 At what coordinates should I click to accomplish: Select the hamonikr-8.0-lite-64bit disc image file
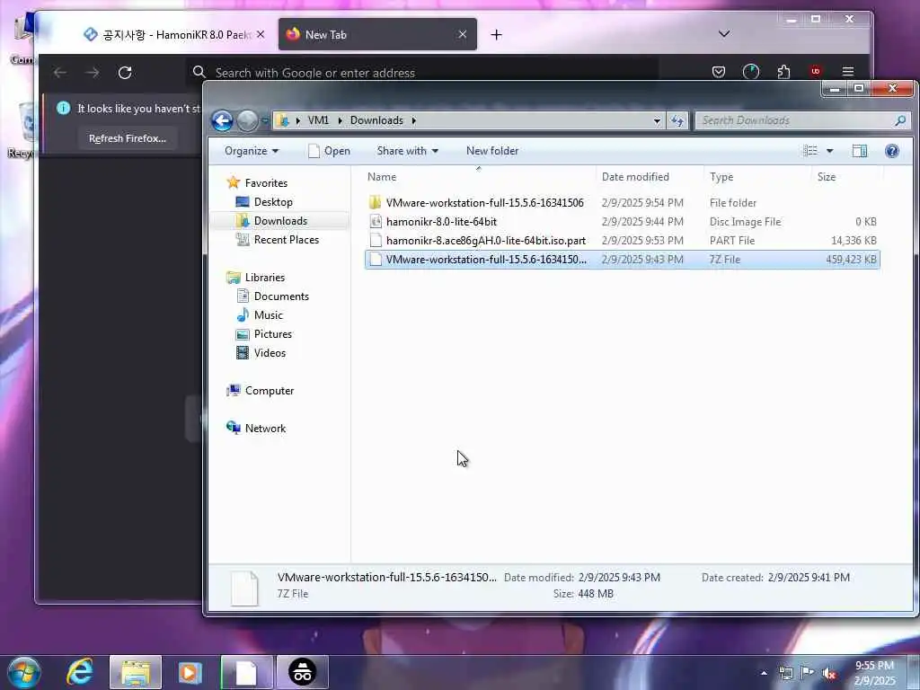click(622, 222)
